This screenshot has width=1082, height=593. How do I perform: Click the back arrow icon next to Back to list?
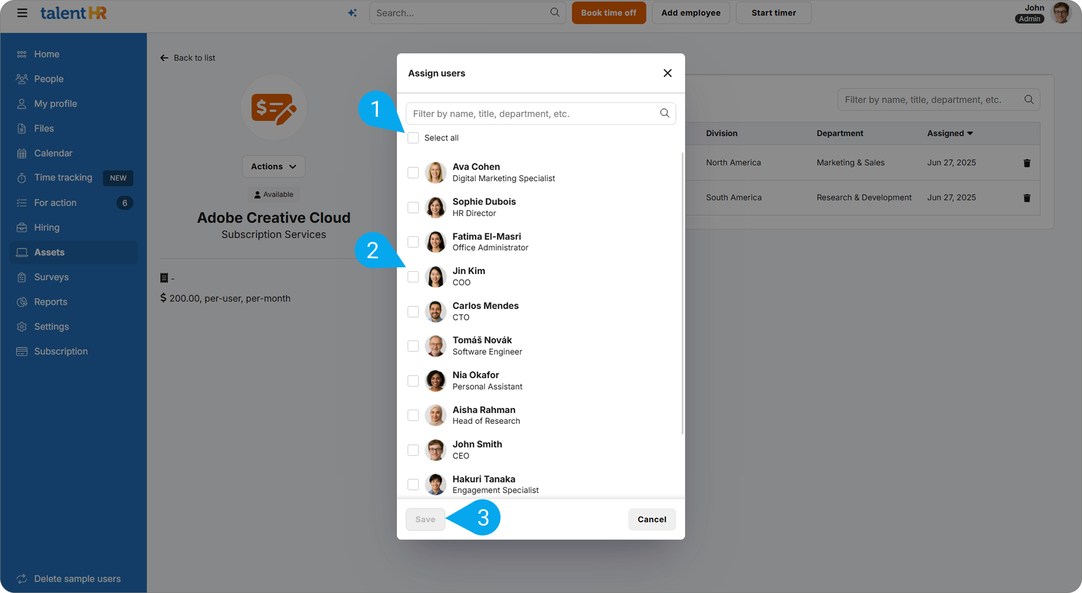(164, 58)
